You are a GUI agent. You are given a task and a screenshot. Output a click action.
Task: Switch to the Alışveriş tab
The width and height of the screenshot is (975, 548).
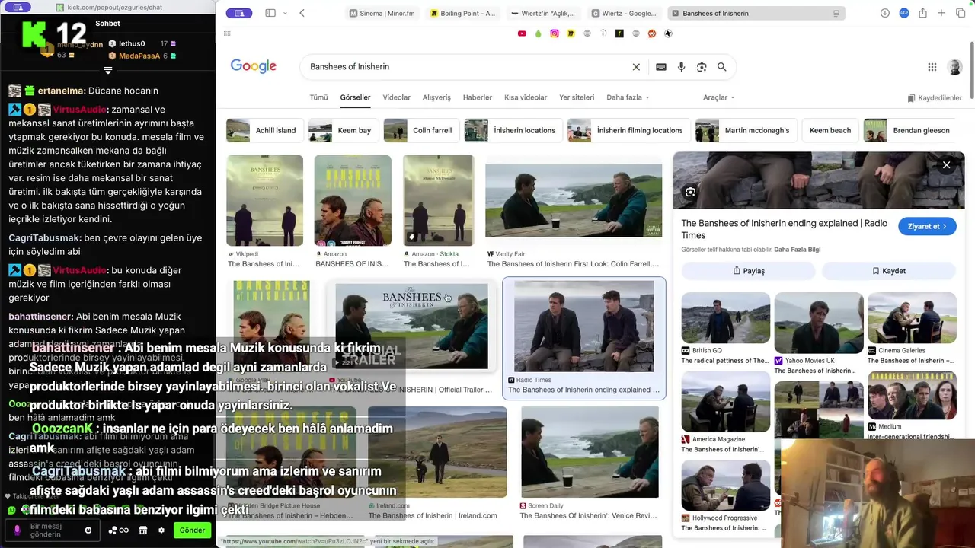(x=436, y=97)
